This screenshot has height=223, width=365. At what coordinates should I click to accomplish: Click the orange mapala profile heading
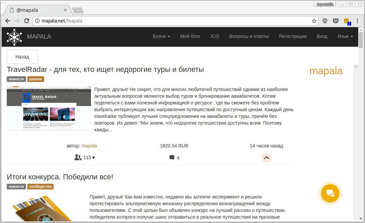326,71
